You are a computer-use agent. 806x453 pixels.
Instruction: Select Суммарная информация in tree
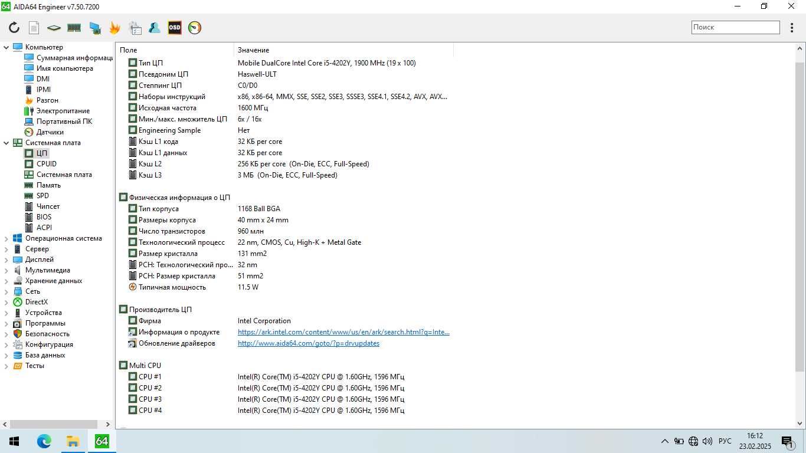click(68, 58)
